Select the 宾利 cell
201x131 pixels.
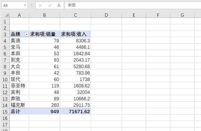[x=19, y=92]
